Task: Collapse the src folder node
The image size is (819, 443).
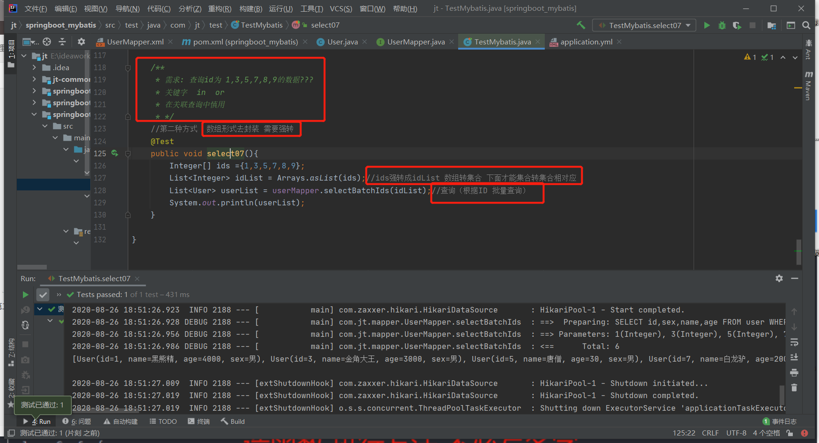Action: coord(45,126)
